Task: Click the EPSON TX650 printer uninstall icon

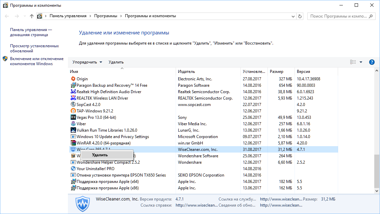Action: [x=73, y=175]
